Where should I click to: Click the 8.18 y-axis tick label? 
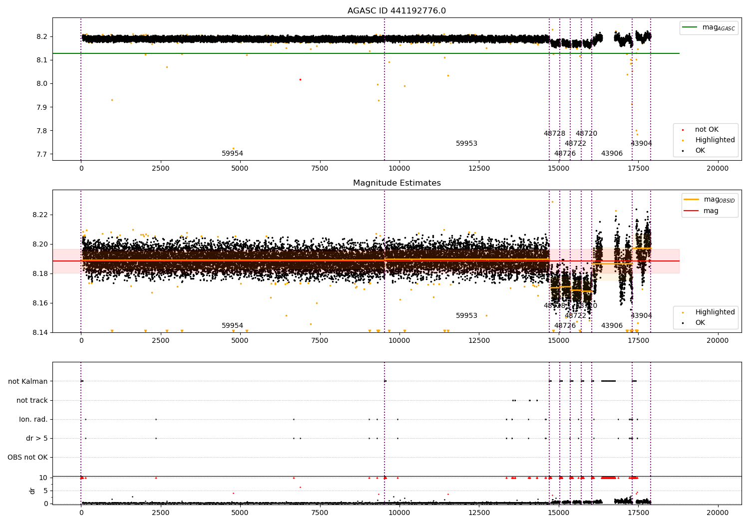point(40,274)
